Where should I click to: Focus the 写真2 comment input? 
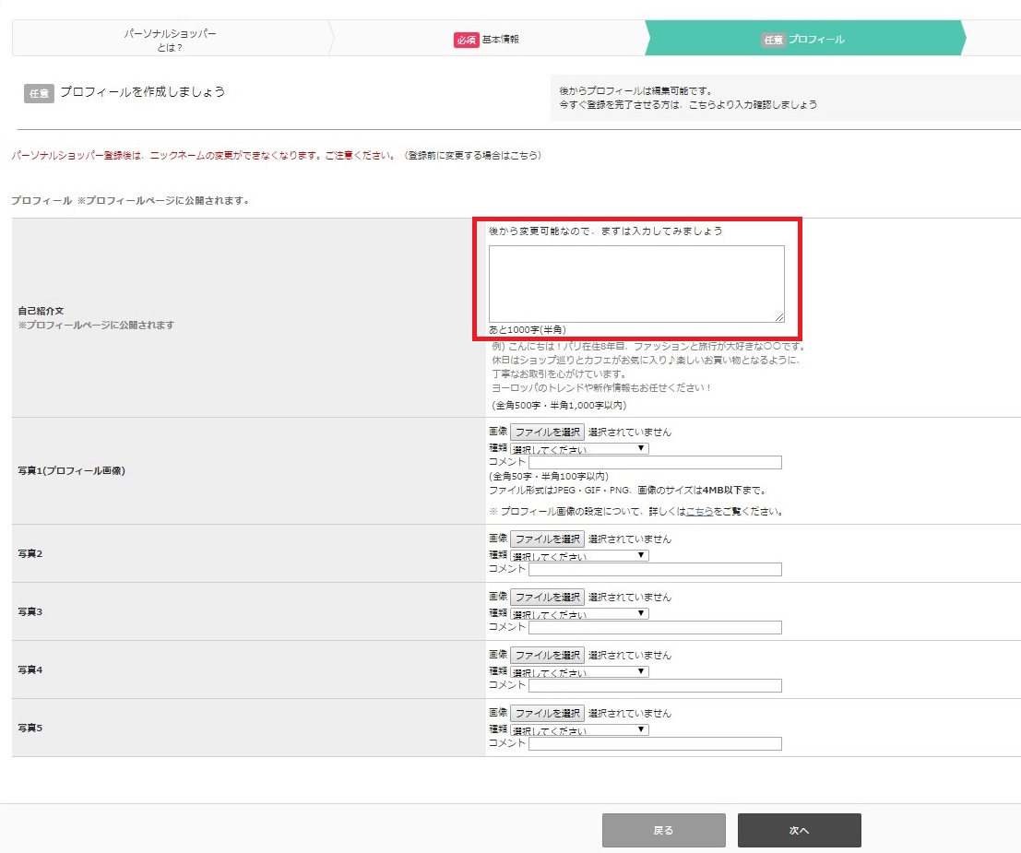tap(655, 570)
